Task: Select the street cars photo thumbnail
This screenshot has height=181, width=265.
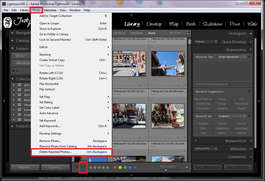Action: [x=129, y=116]
